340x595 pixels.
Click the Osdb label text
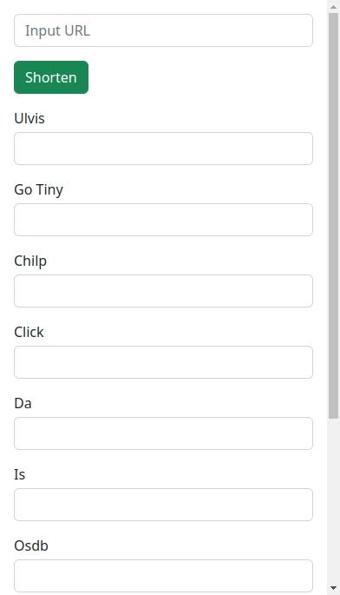[x=31, y=545]
